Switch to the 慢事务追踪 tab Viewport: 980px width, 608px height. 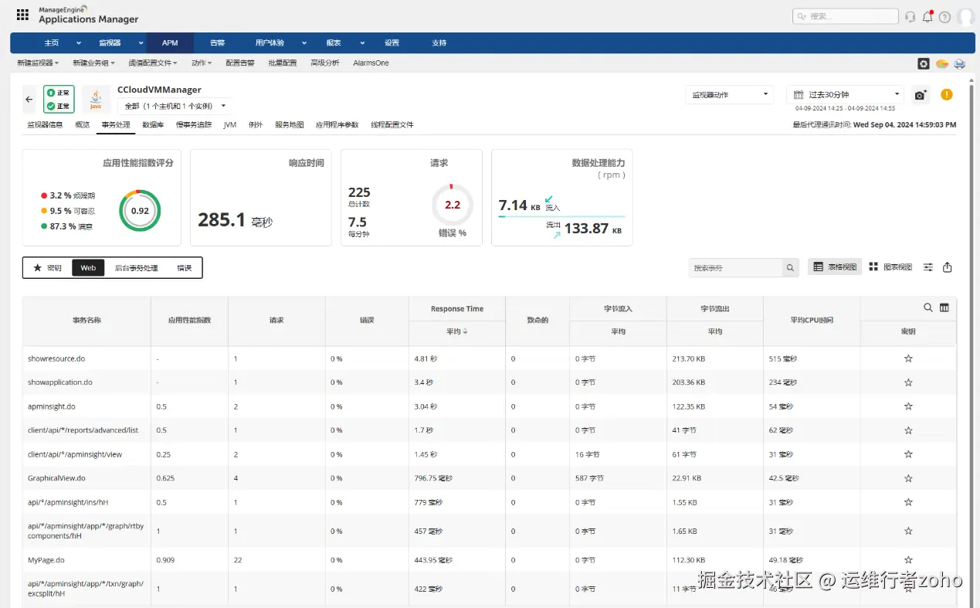pos(193,124)
